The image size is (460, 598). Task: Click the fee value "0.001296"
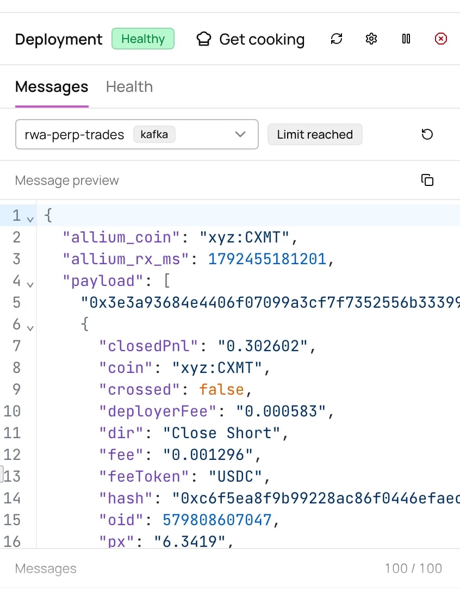pyautogui.click(x=208, y=455)
